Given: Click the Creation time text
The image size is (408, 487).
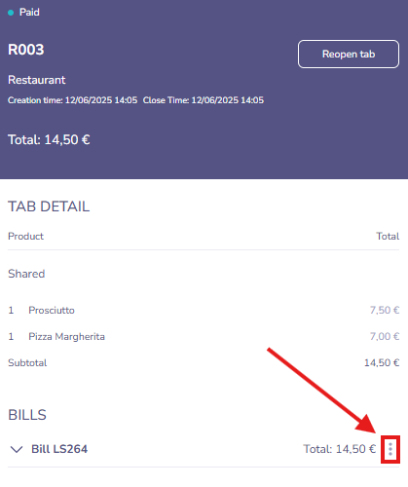Looking at the screenshot, I should (x=72, y=100).
